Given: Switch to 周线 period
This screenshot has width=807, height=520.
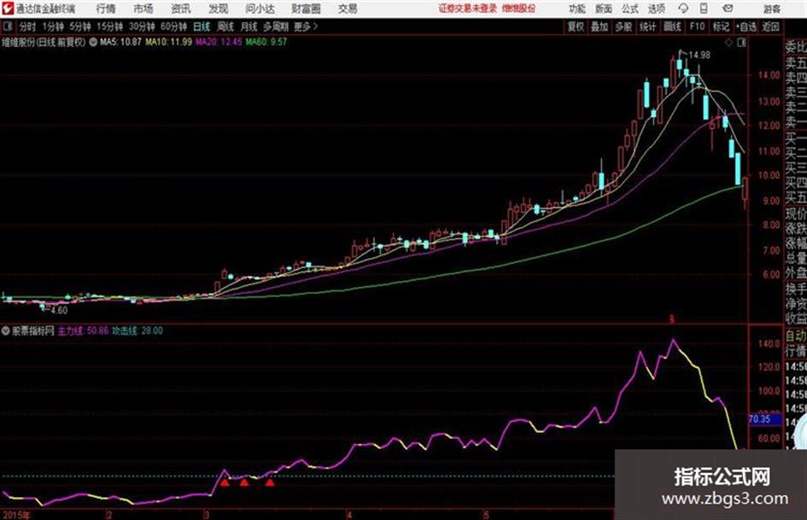Looking at the screenshot, I should 225,26.
